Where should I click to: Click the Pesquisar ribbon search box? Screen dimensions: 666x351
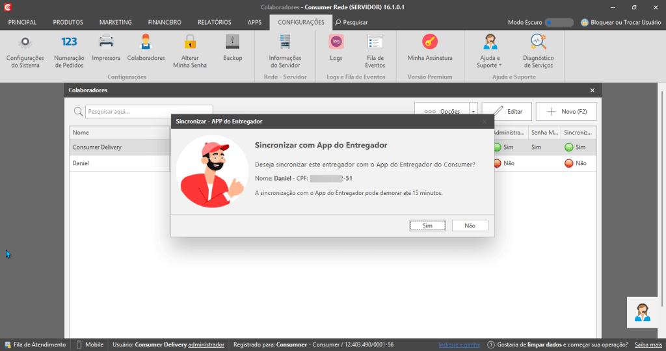pyautogui.click(x=352, y=23)
